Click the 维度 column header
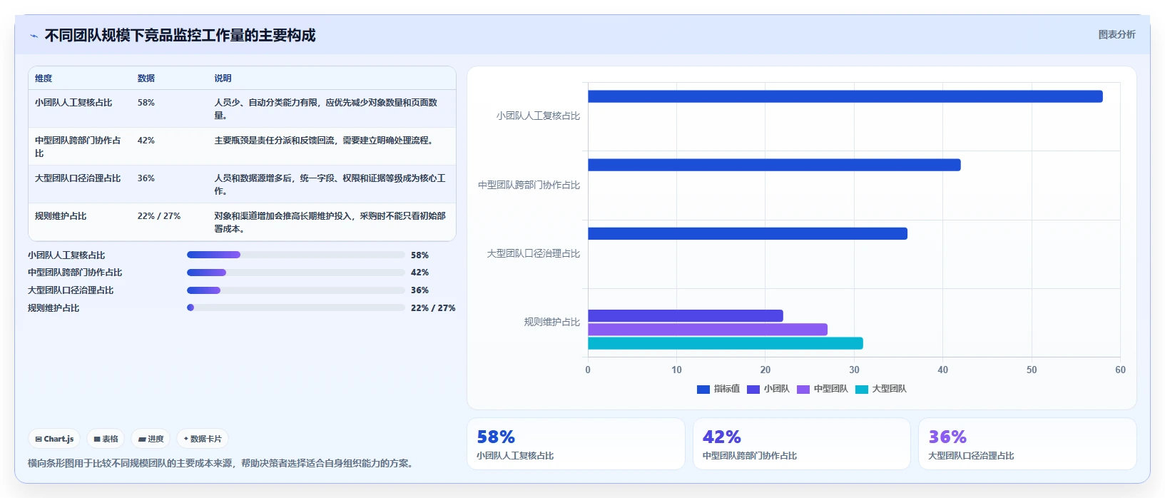The image size is (1165, 498). (x=44, y=78)
